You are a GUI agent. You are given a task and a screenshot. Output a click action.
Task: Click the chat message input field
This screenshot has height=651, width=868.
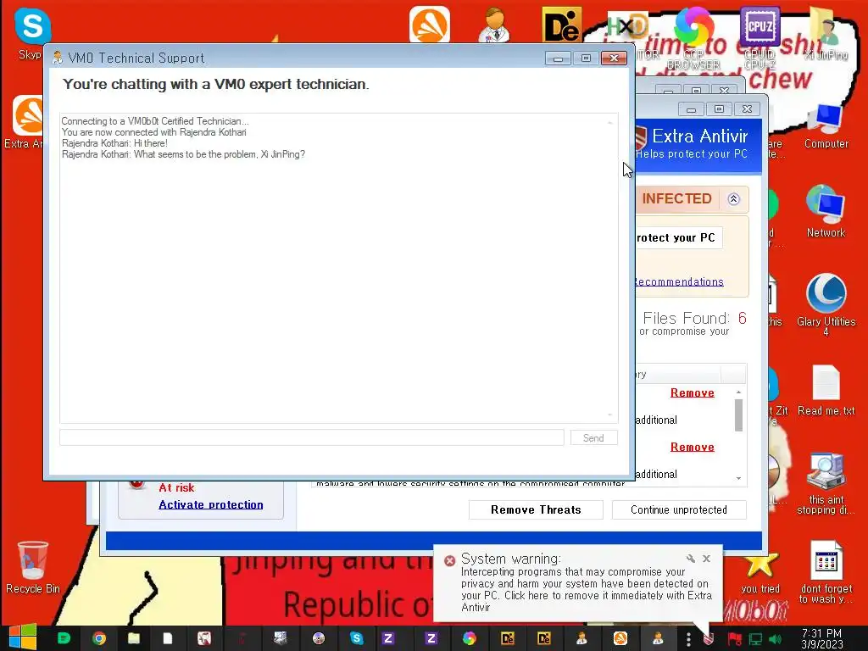point(312,437)
